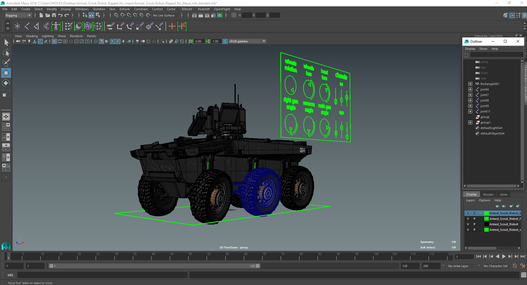The height and width of the screenshot is (285, 527).
Task: Play animation forward
Action: 504,256
